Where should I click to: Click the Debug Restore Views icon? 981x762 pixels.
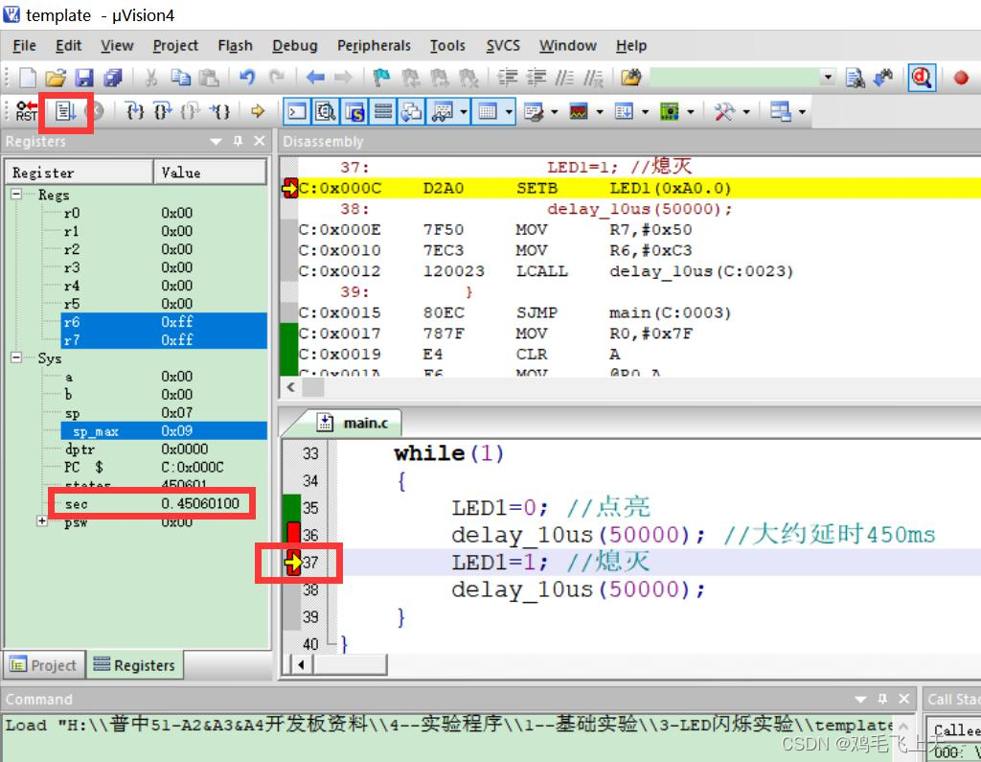pos(780,111)
